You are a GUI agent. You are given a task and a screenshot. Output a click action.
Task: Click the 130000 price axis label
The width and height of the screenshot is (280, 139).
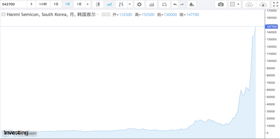pyautogui.click(x=271, y=39)
